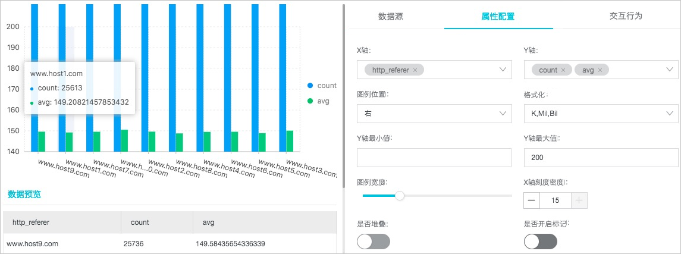Decrease X轴刻度密度 with the minus button
This screenshot has height=254, width=681.
[x=532, y=200]
